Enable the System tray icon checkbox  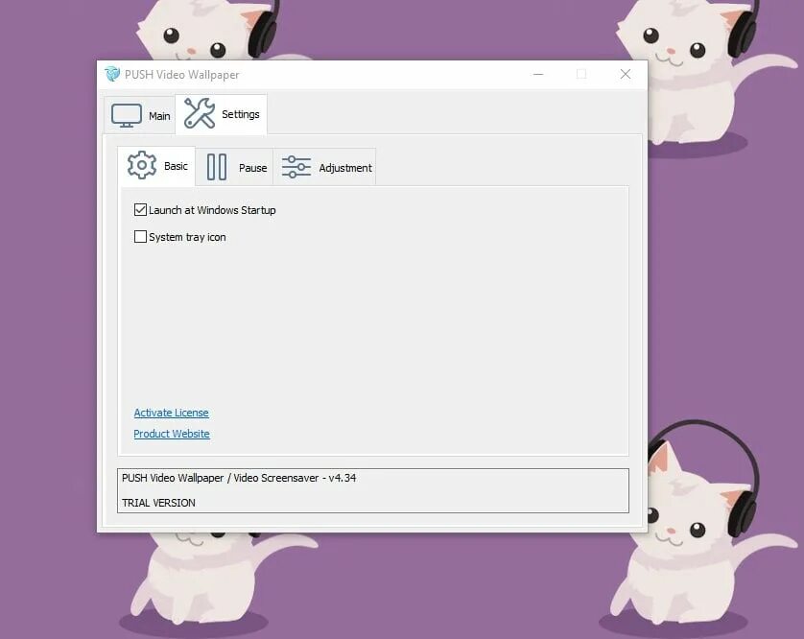[x=140, y=236]
